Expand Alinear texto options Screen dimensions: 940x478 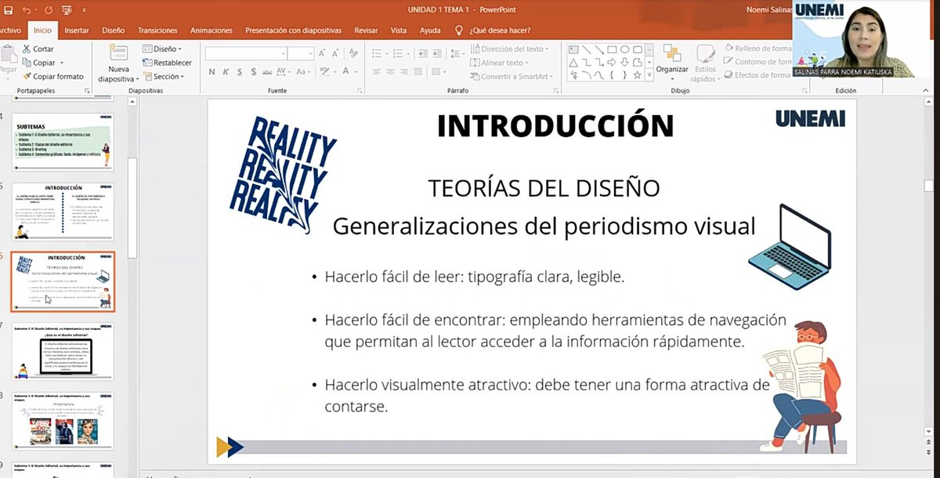[500, 63]
